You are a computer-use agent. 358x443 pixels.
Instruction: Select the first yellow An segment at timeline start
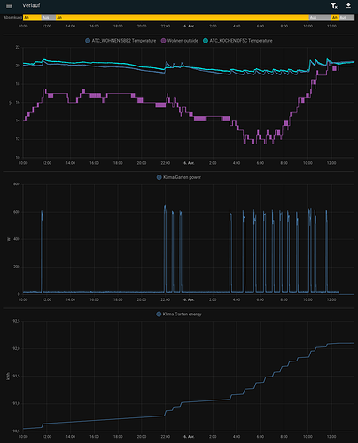pos(32,18)
